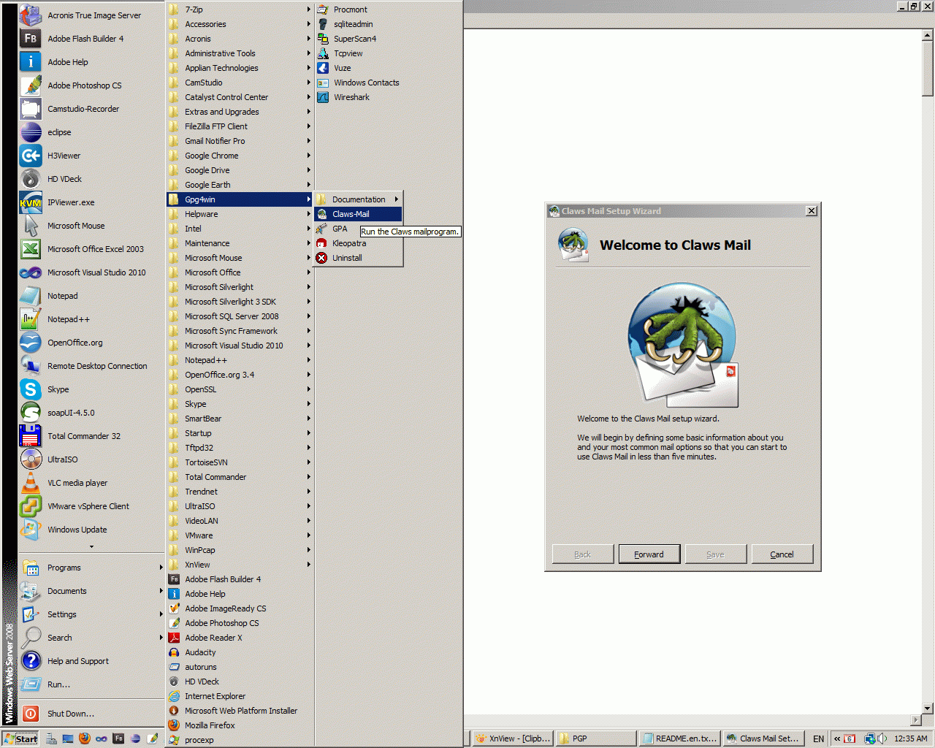Open Windows Update in the Start menu
Screen dimensions: 935x748
[x=92, y=530]
